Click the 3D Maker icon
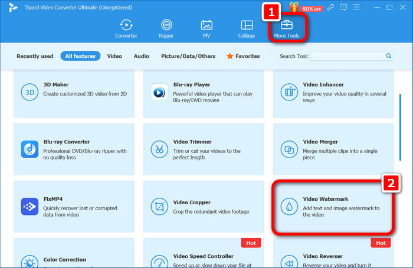This screenshot has height=268, width=413. (29, 92)
